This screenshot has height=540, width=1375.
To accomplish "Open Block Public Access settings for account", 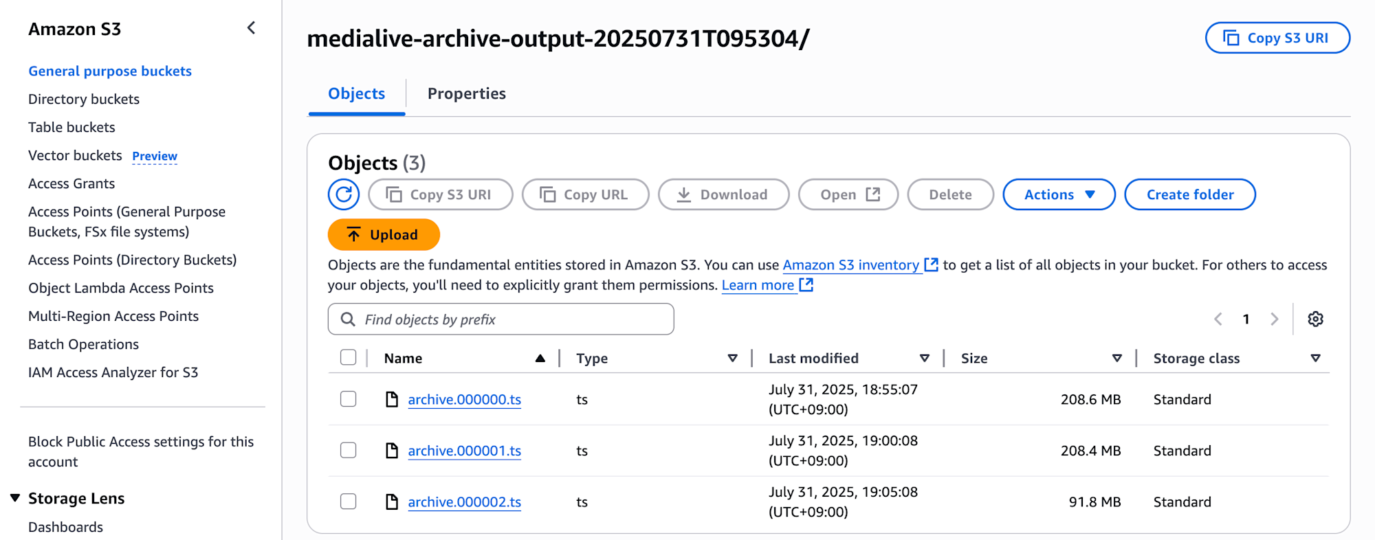I will 141,451.
